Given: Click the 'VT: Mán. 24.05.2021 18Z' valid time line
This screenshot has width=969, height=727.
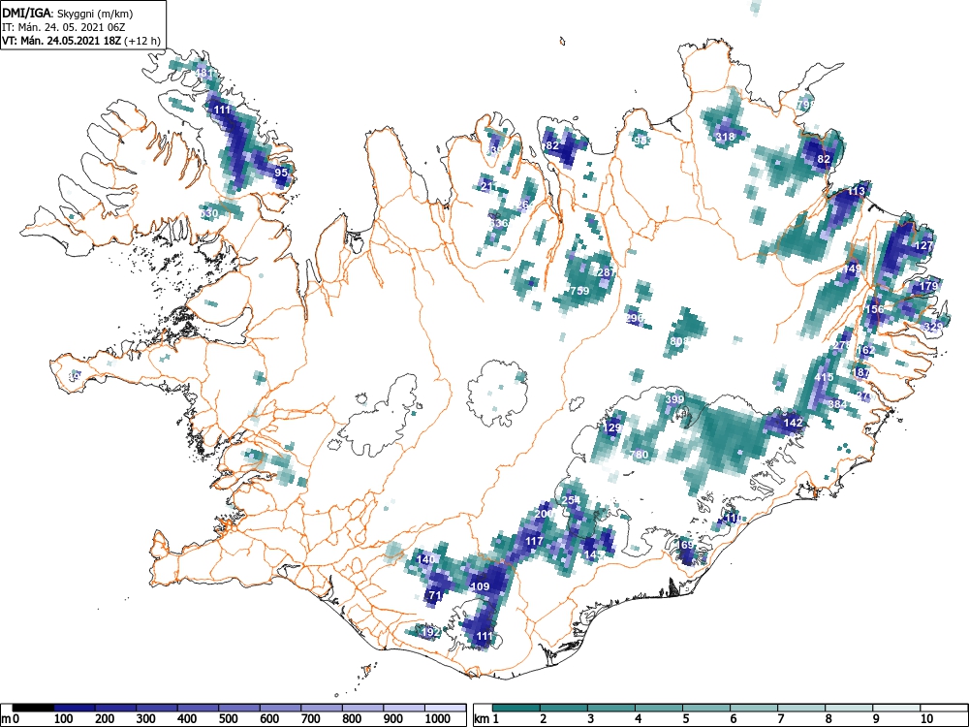Looking at the screenshot, I should tap(81, 41).
